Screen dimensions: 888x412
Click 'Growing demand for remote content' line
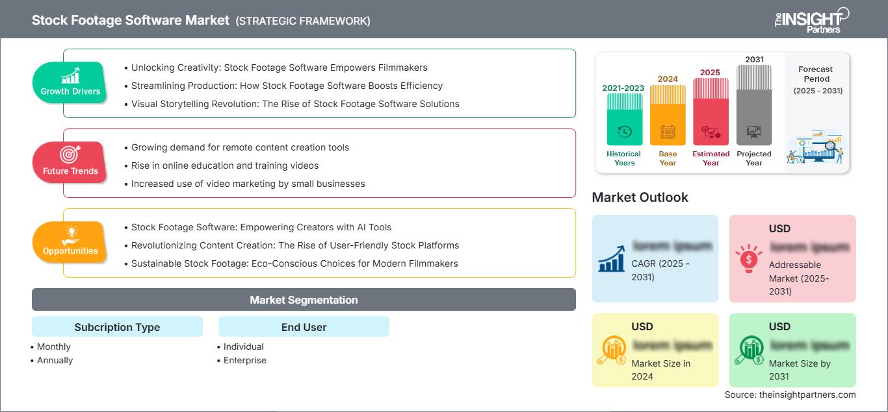[240, 147]
